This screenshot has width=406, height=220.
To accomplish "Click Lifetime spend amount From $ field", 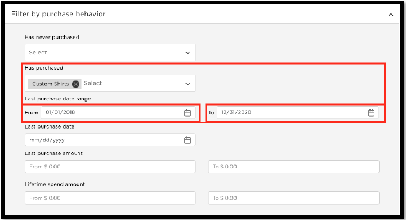I will pyautogui.click(x=110, y=198).
